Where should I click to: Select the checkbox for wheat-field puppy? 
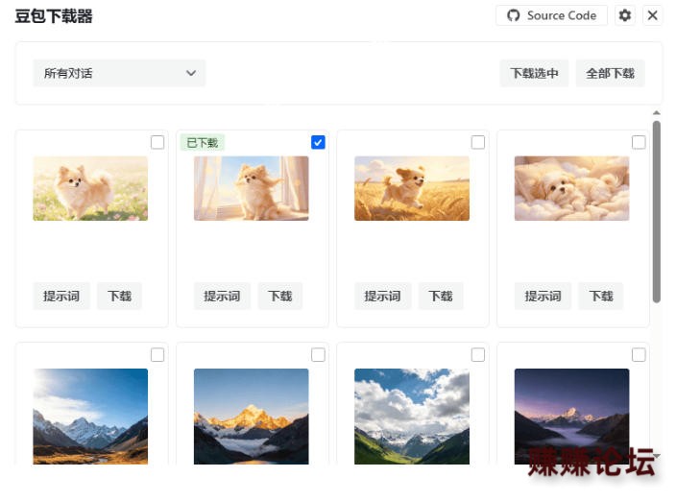coord(477,142)
